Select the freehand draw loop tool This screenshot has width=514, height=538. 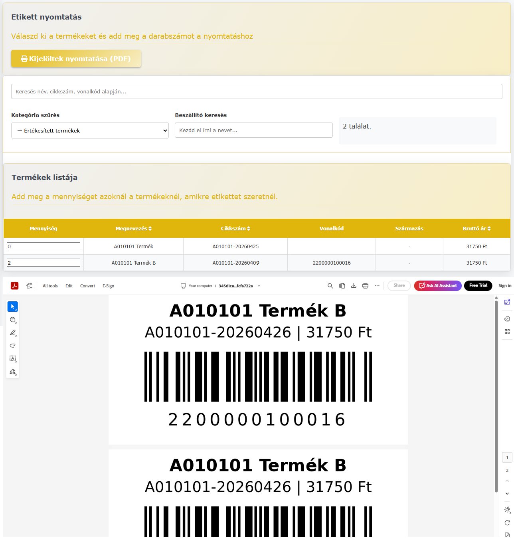(x=13, y=346)
